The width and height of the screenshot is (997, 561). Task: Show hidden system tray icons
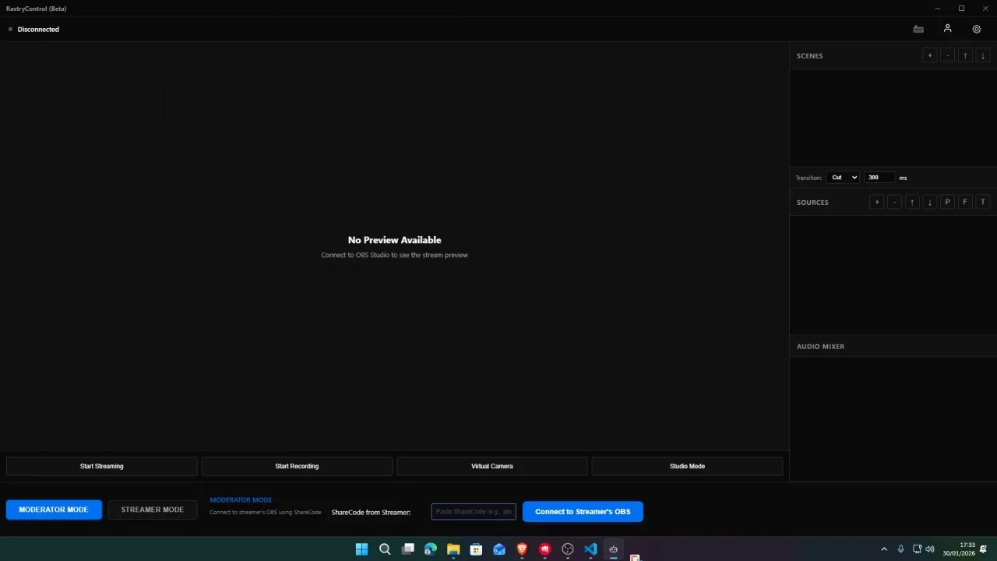884,549
